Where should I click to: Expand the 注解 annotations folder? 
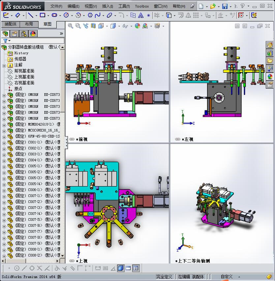coord(4,66)
